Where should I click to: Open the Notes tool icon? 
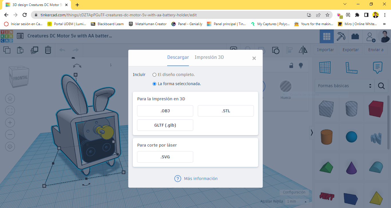(378, 67)
